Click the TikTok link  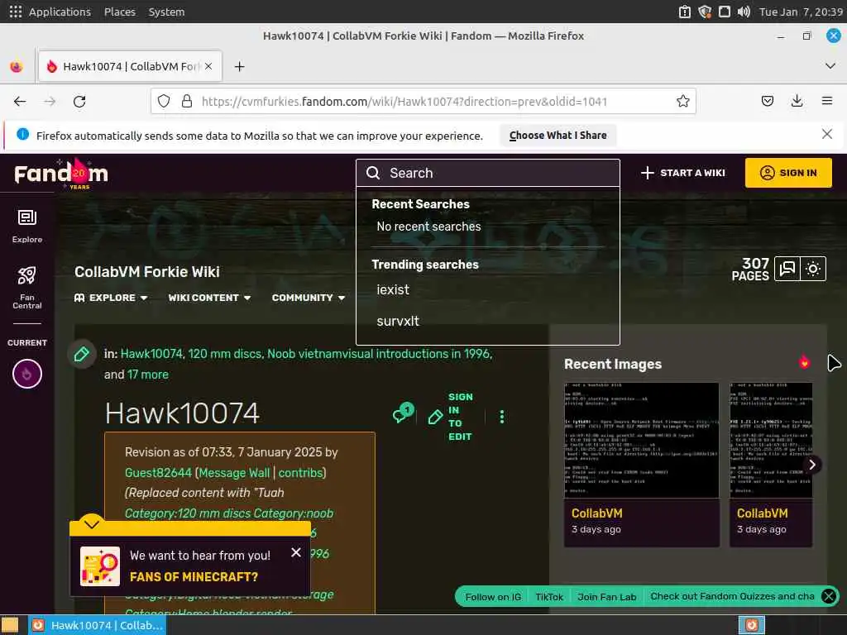(549, 597)
